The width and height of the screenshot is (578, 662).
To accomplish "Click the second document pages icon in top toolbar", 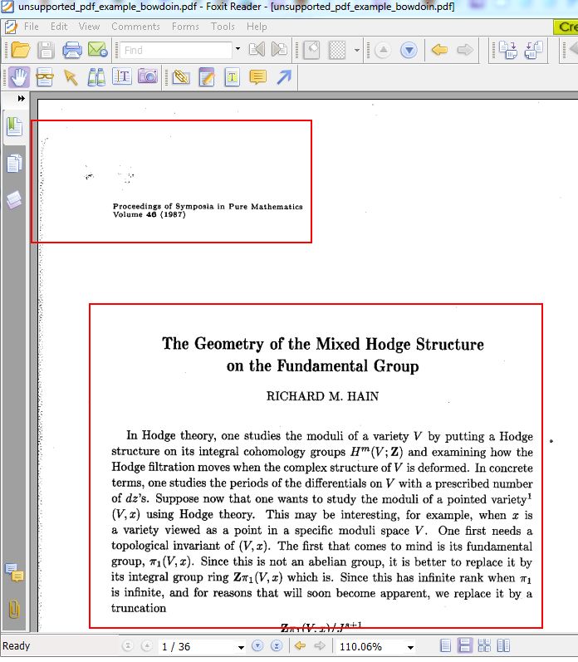I will pyautogui.click(x=534, y=50).
